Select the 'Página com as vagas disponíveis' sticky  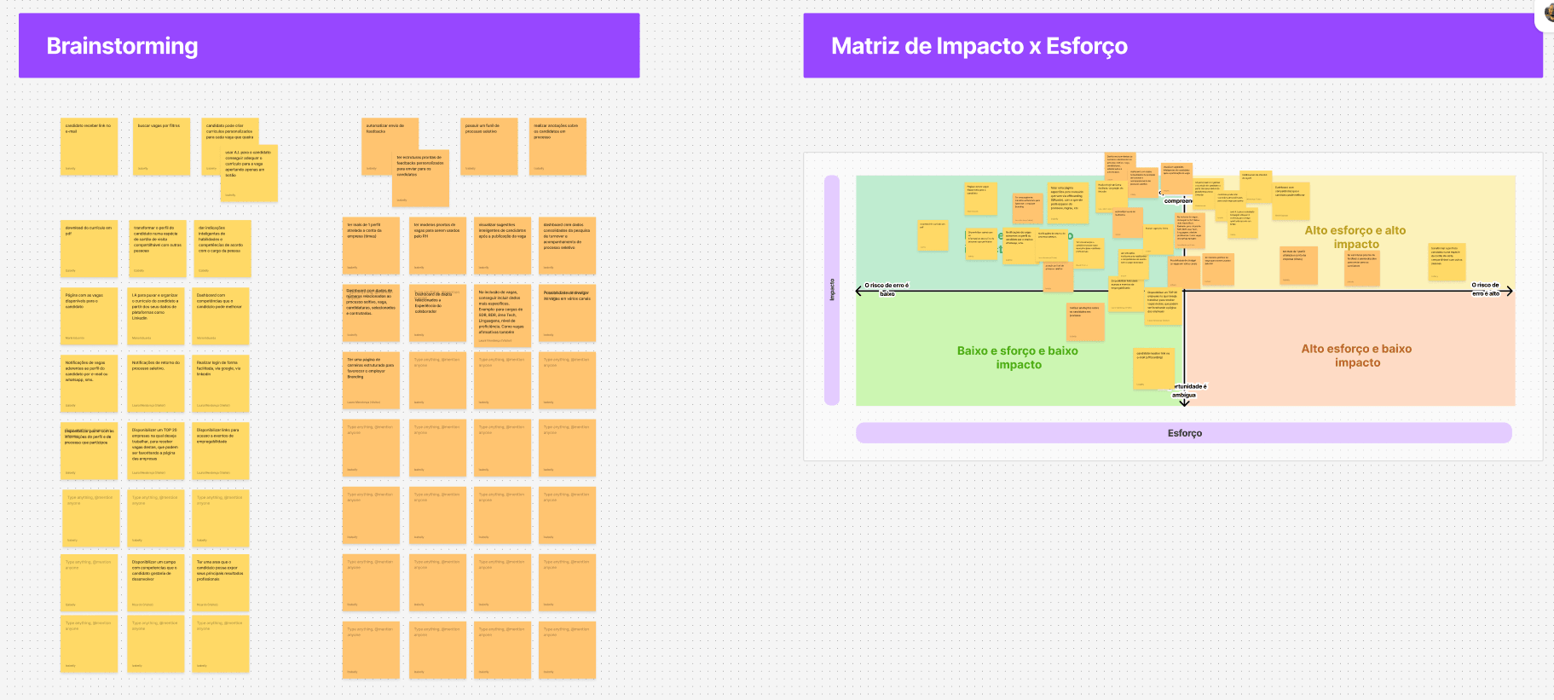90,316
